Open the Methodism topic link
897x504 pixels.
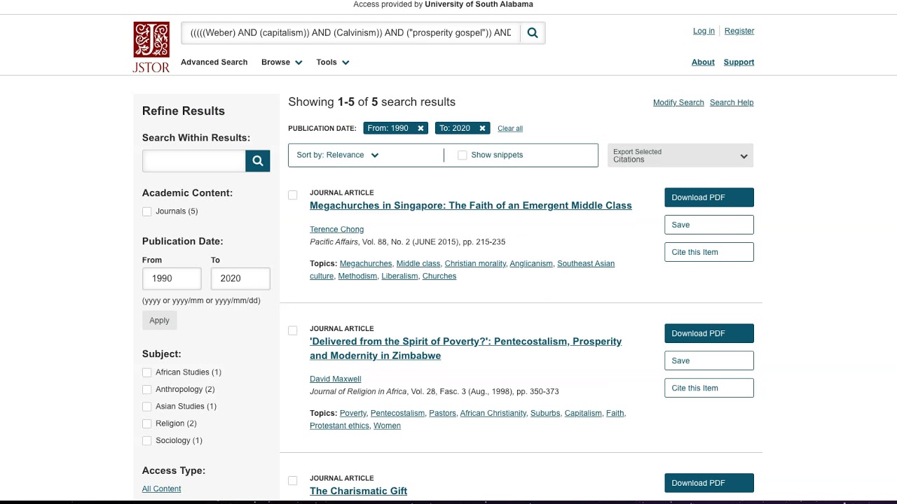(357, 276)
